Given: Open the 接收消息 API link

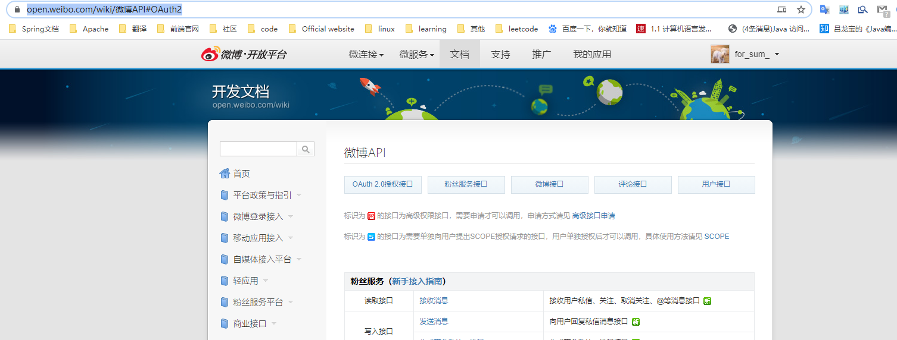Looking at the screenshot, I should coord(434,301).
